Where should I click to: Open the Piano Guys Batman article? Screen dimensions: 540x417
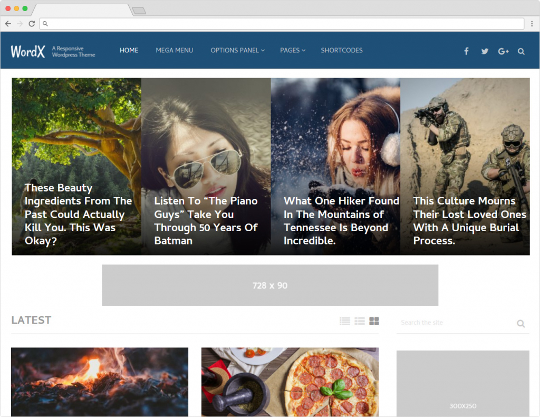(x=206, y=221)
